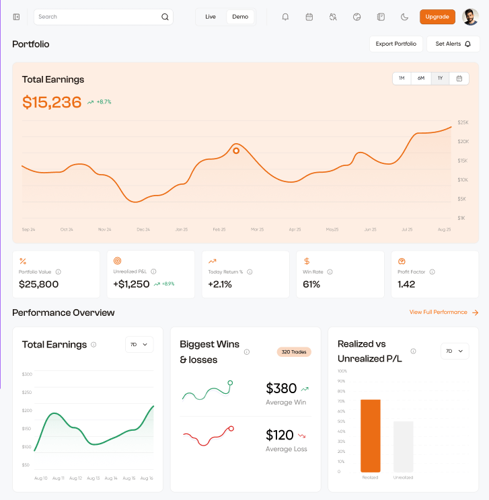The width and height of the screenshot is (489, 500).
Task: Click the $15,236 total earnings value
Action: coord(52,102)
